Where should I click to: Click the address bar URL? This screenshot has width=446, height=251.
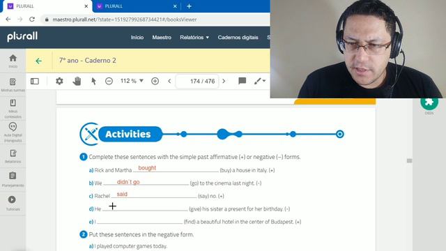(125, 20)
